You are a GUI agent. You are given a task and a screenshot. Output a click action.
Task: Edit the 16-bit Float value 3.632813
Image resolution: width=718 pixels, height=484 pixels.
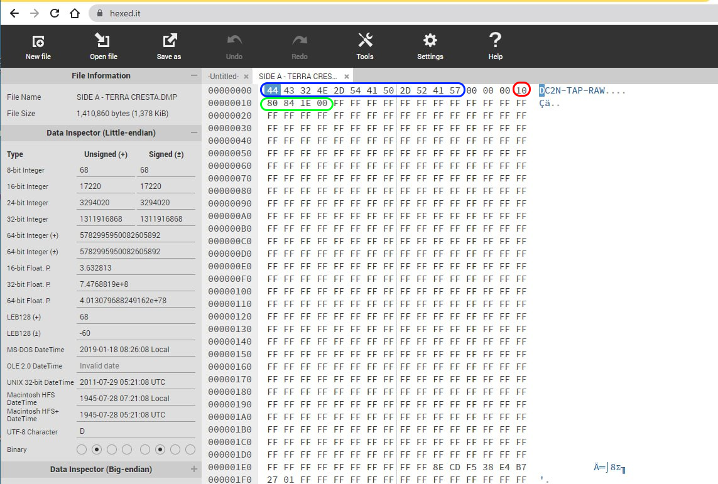coord(136,268)
